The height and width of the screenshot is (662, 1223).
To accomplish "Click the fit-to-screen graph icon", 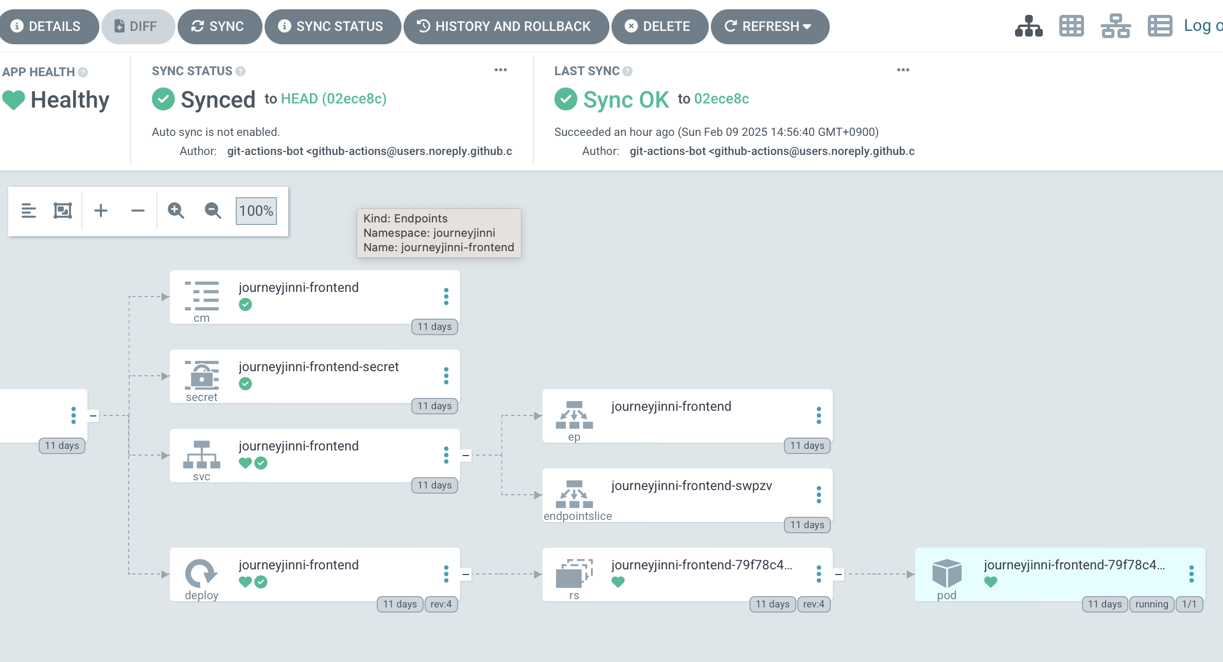I will pos(63,211).
